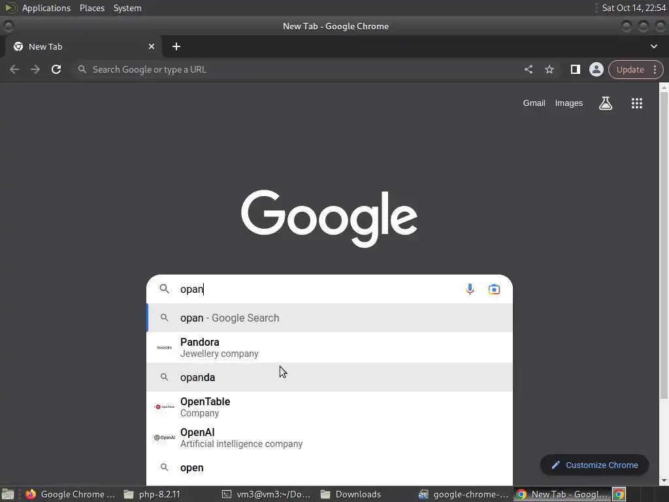Choose the Pandora jewellery company suggestion
Viewport: 669px width, 502px height.
point(329,348)
